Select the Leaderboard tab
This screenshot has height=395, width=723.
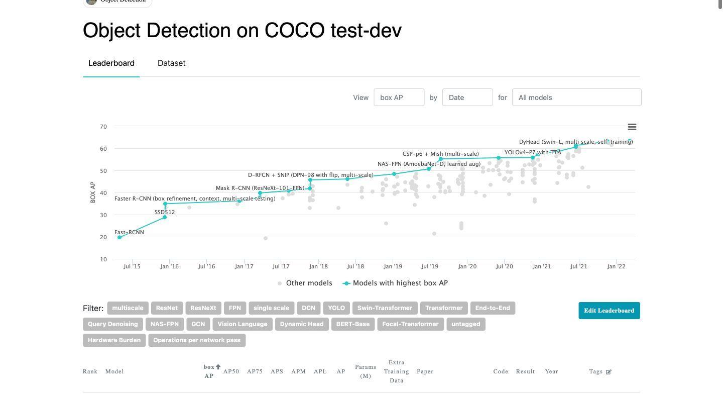pos(111,63)
